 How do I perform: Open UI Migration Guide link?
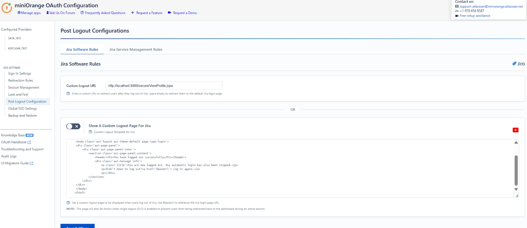click(15, 163)
